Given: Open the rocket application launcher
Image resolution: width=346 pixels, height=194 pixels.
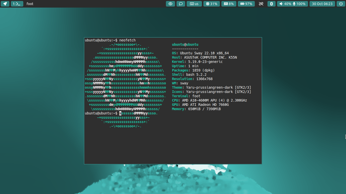Looking at the screenshot, I should (x=5, y=4).
